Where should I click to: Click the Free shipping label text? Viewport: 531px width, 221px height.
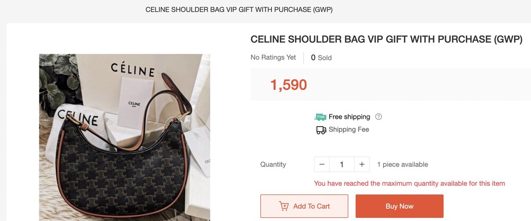[349, 117]
